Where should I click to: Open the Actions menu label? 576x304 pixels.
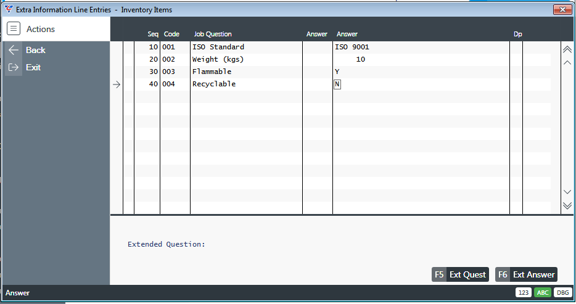(x=41, y=29)
